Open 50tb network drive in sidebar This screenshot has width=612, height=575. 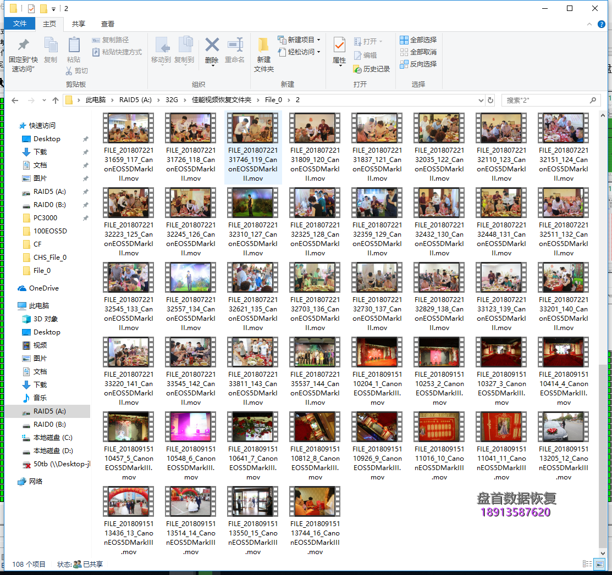56,464
